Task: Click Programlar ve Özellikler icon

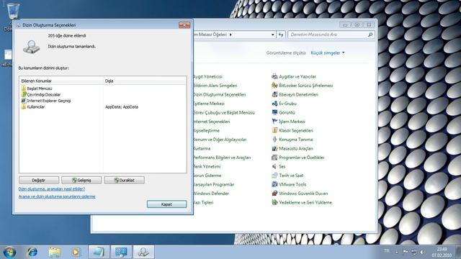Action: point(274,158)
